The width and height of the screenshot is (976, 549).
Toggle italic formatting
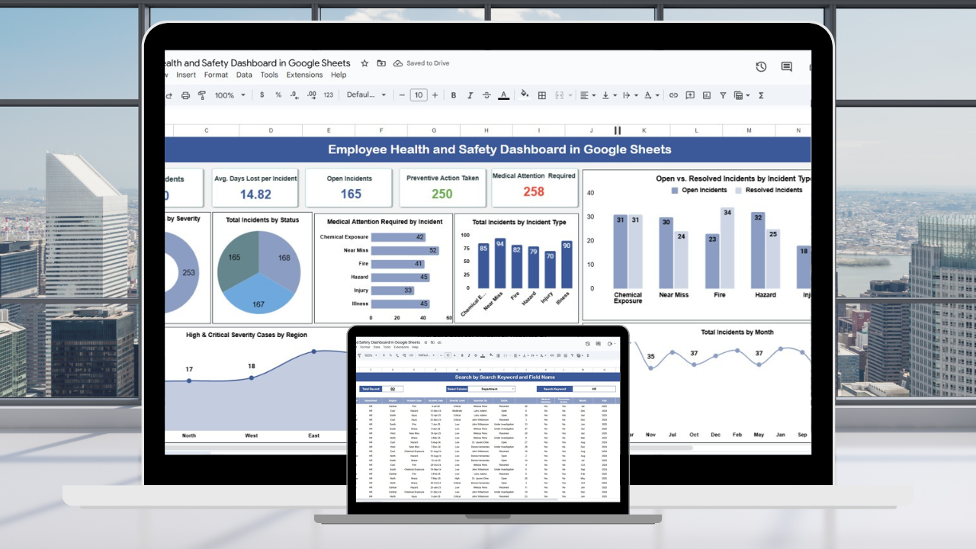[470, 95]
